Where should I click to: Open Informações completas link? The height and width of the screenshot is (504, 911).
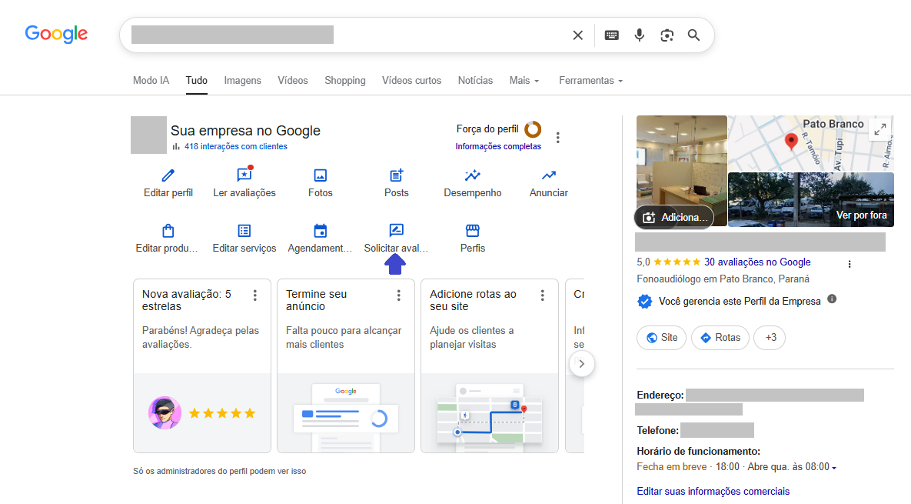(498, 146)
